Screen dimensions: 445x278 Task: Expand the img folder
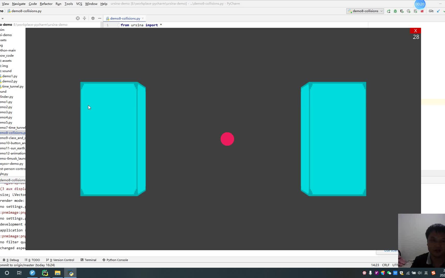point(5,66)
